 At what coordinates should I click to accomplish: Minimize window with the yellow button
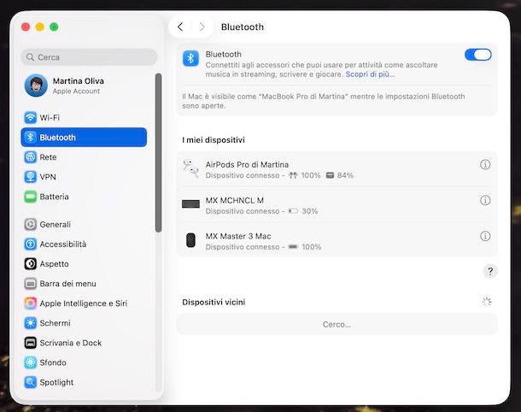pyautogui.click(x=40, y=27)
